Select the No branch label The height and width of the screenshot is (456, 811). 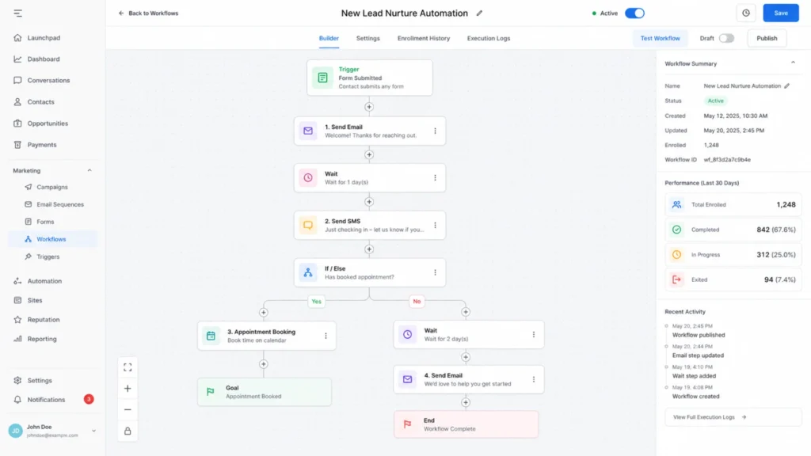click(417, 302)
